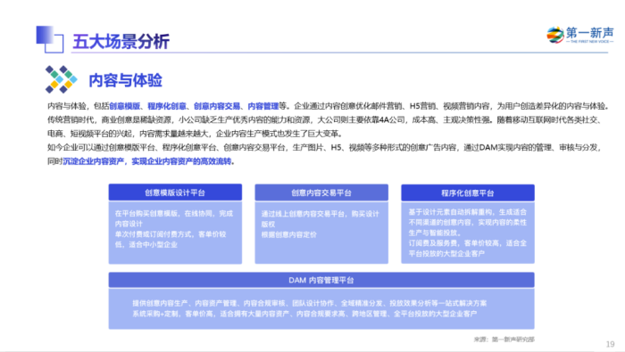Click the line starting 提供创意内容生产
Viewport: 625px width, 352px height.
point(309,303)
